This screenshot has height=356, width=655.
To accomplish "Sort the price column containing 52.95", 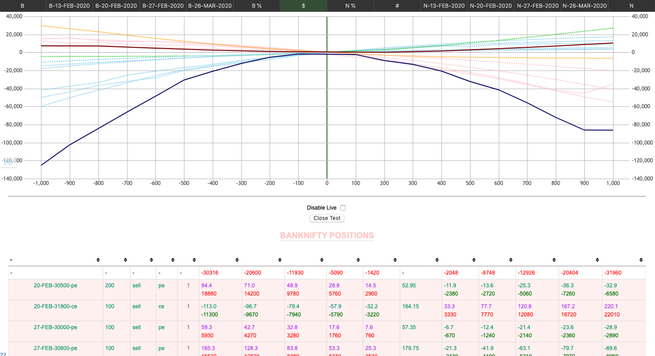I will coord(437,260).
